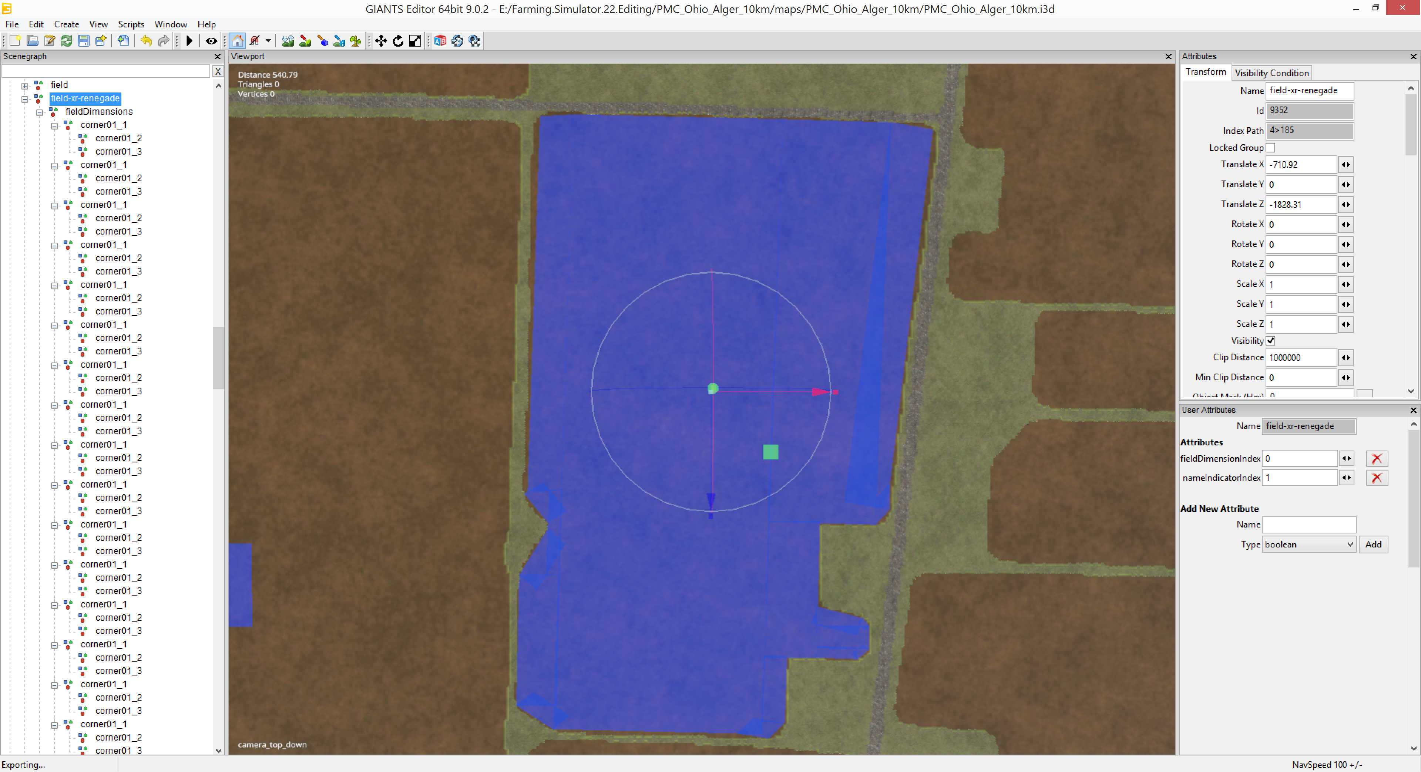The width and height of the screenshot is (1421, 772).
Task: Click the crossed-out magnet snap icon
Action: (x=255, y=41)
